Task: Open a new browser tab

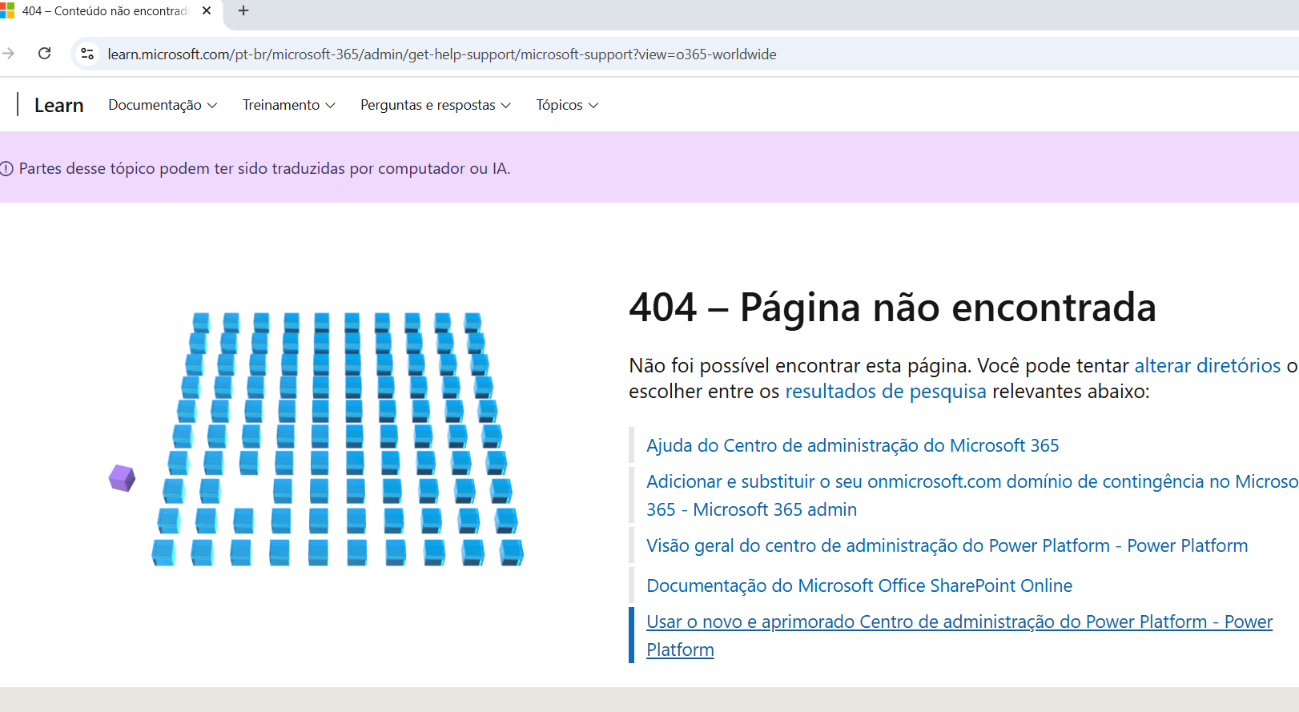Action: (x=243, y=11)
